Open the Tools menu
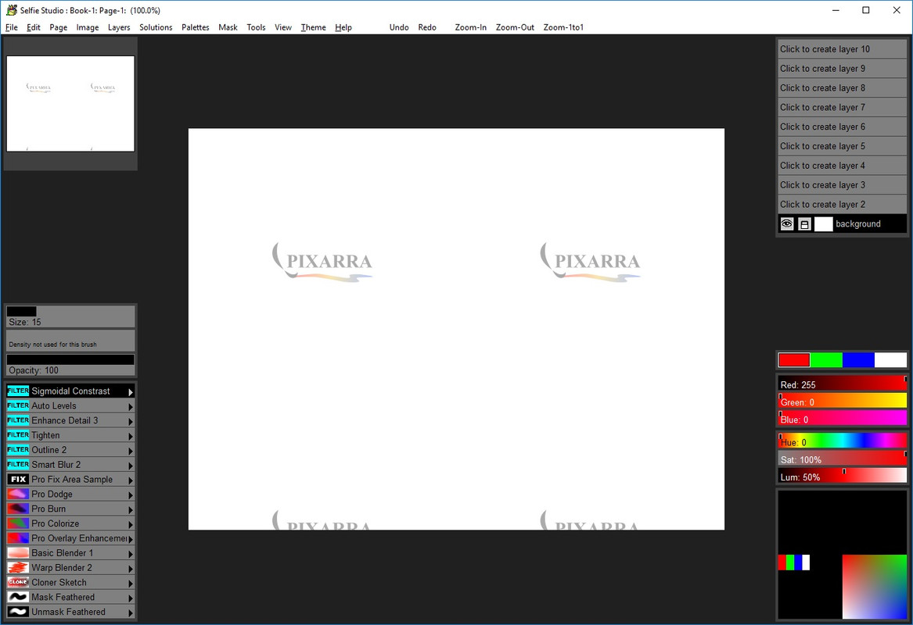This screenshot has width=913, height=625. pos(256,27)
